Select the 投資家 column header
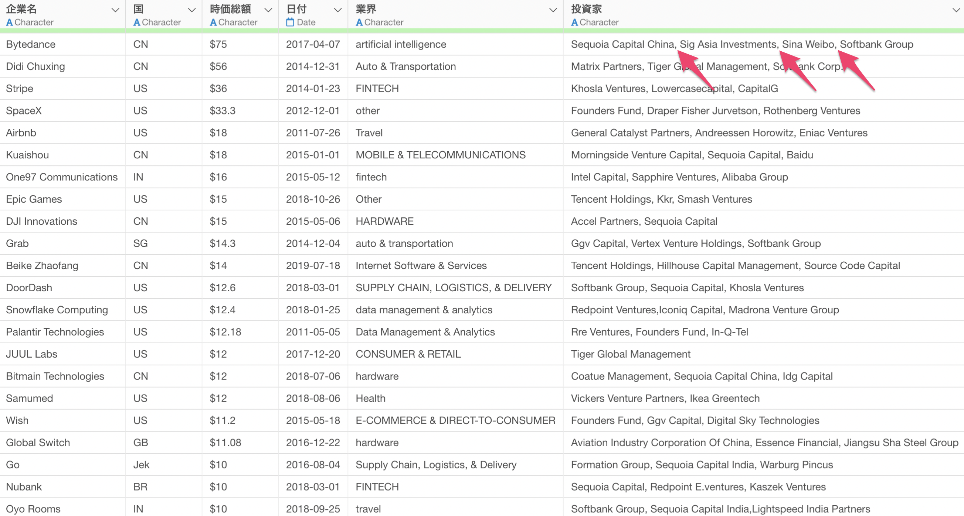 (x=763, y=14)
